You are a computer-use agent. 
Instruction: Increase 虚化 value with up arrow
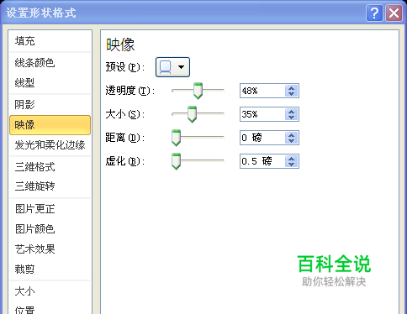click(x=292, y=159)
